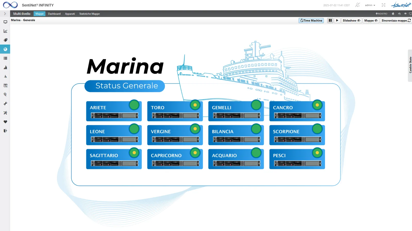Image resolution: width=412 pixels, height=231 pixels.
Task: Open the crossed tools icon in the sidebar
Action: tap(5, 113)
